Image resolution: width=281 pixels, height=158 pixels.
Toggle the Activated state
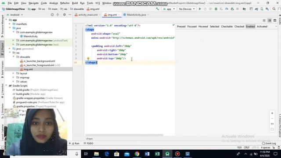262,26
